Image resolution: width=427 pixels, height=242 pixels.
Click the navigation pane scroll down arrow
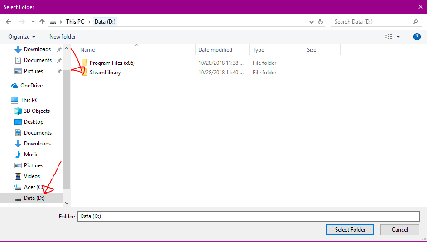click(x=67, y=203)
